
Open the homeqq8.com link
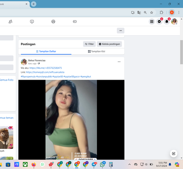[x=45, y=72]
